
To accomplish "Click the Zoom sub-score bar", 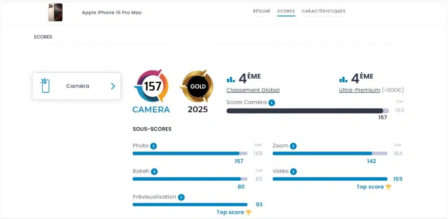I will pos(330,153).
